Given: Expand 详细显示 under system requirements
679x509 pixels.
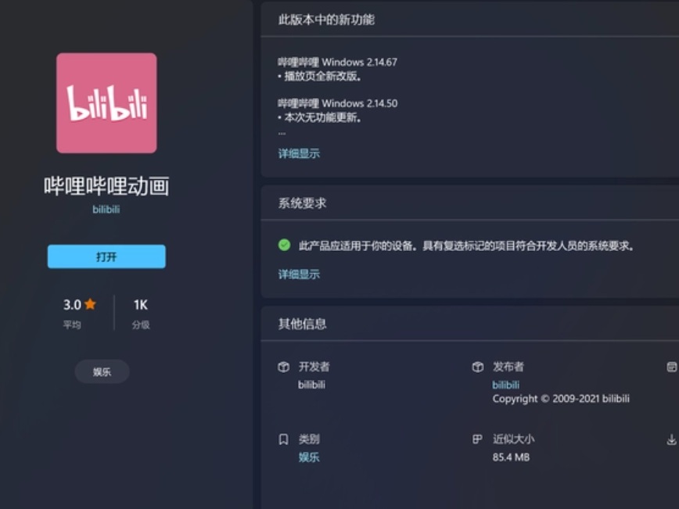Looking at the screenshot, I should (299, 274).
